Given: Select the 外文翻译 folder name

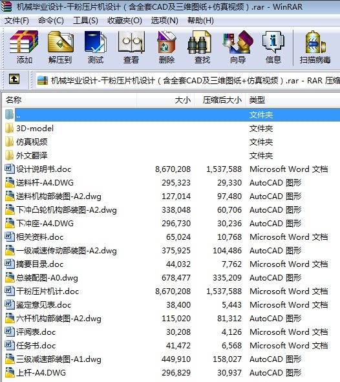Looking at the screenshot, I should pyautogui.click(x=32, y=156).
